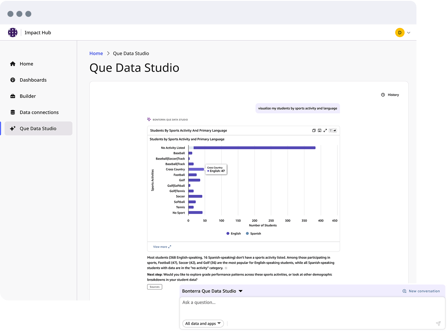The image size is (447, 331).
Task: Open the user account dropdown arrow
Action: [x=409, y=33]
